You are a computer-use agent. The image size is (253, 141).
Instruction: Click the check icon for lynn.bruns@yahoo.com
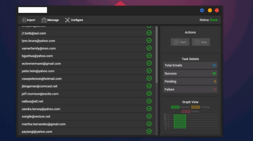pyautogui.click(x=149, y=40)
